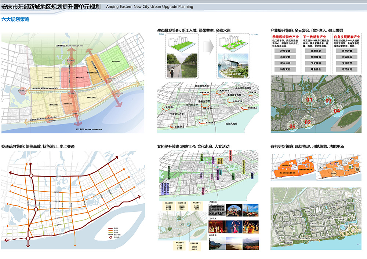Click the grey '生活居住' box
Viewport: 367px width, 259px height.
[x=347, y=63]
